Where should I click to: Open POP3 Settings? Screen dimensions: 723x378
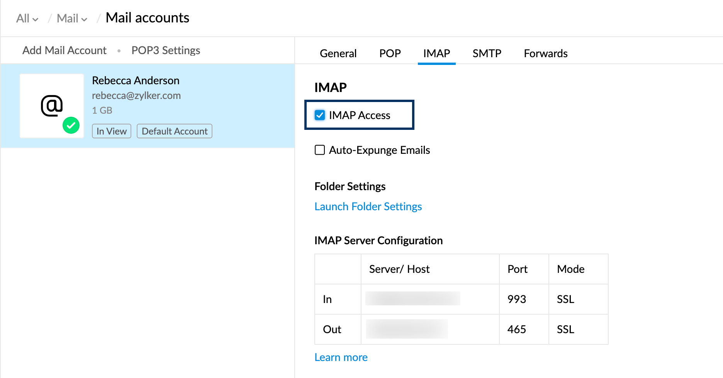click(x=165, y=50)
